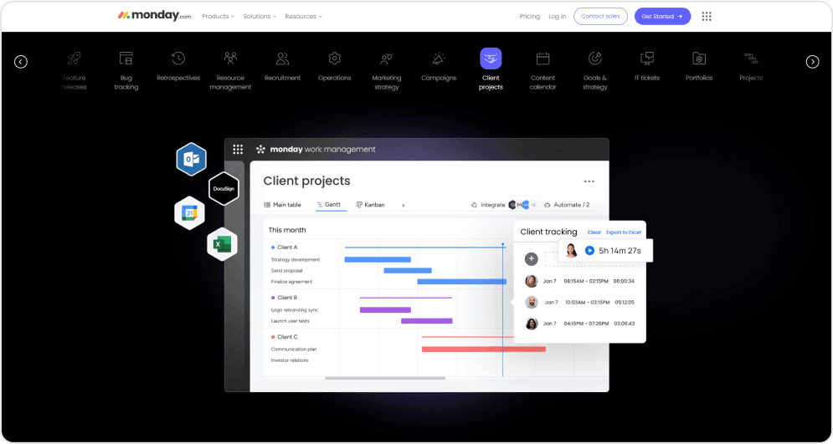Image resolution: width=833 pixels, height=444 pixels.
Task: Switch to the Main table tab
Action: pos(283,205)
